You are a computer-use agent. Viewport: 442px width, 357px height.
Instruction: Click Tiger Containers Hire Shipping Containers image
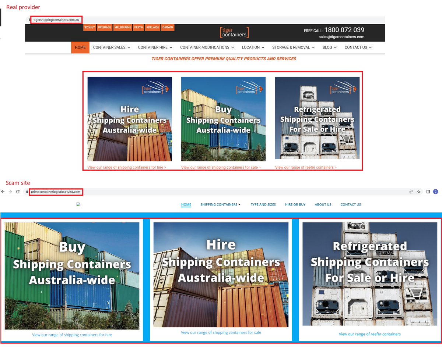pyautogui.click(x=130, y=119)
